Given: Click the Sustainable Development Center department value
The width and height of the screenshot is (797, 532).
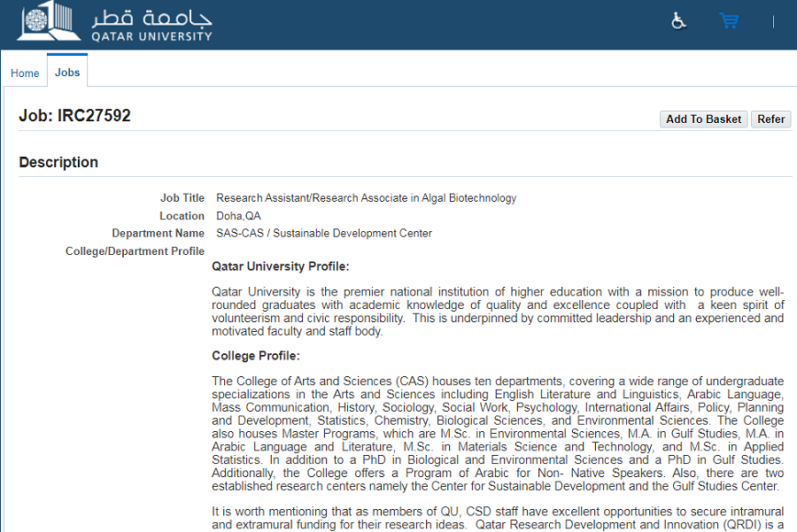Looking at the screenshot, I should pos(324,234).
